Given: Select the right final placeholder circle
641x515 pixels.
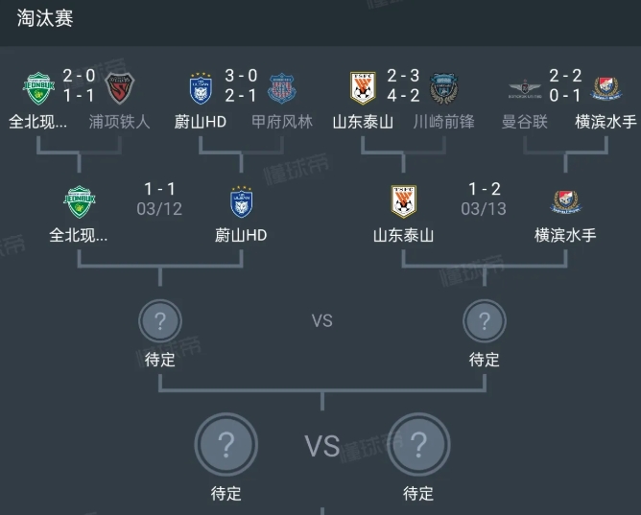Looking at the screenshot, I should [418, 444].
